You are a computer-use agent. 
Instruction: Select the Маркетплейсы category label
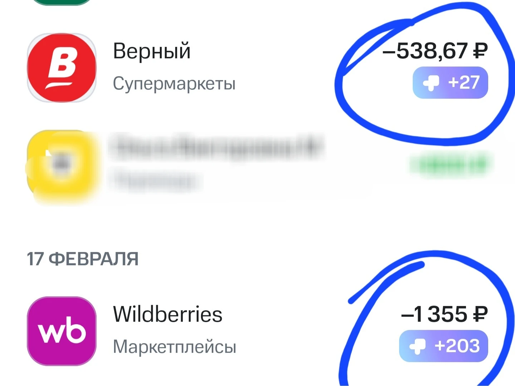(x=175, y=347)
